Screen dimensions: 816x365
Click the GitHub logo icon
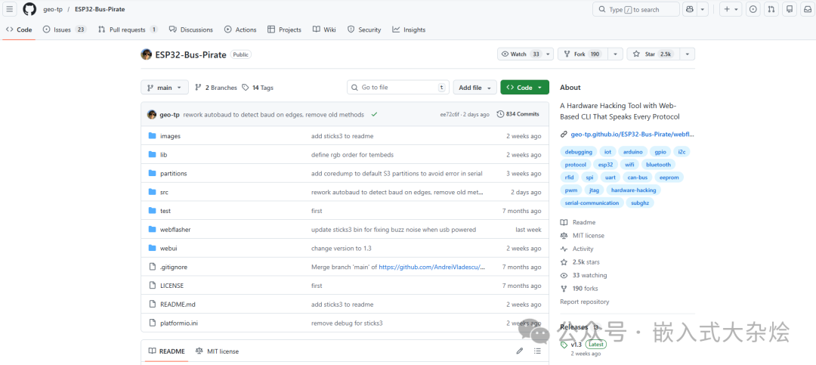click(x=29, y=9)
